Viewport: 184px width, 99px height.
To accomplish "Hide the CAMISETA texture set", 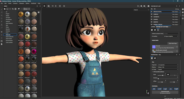I will (152, 17).
